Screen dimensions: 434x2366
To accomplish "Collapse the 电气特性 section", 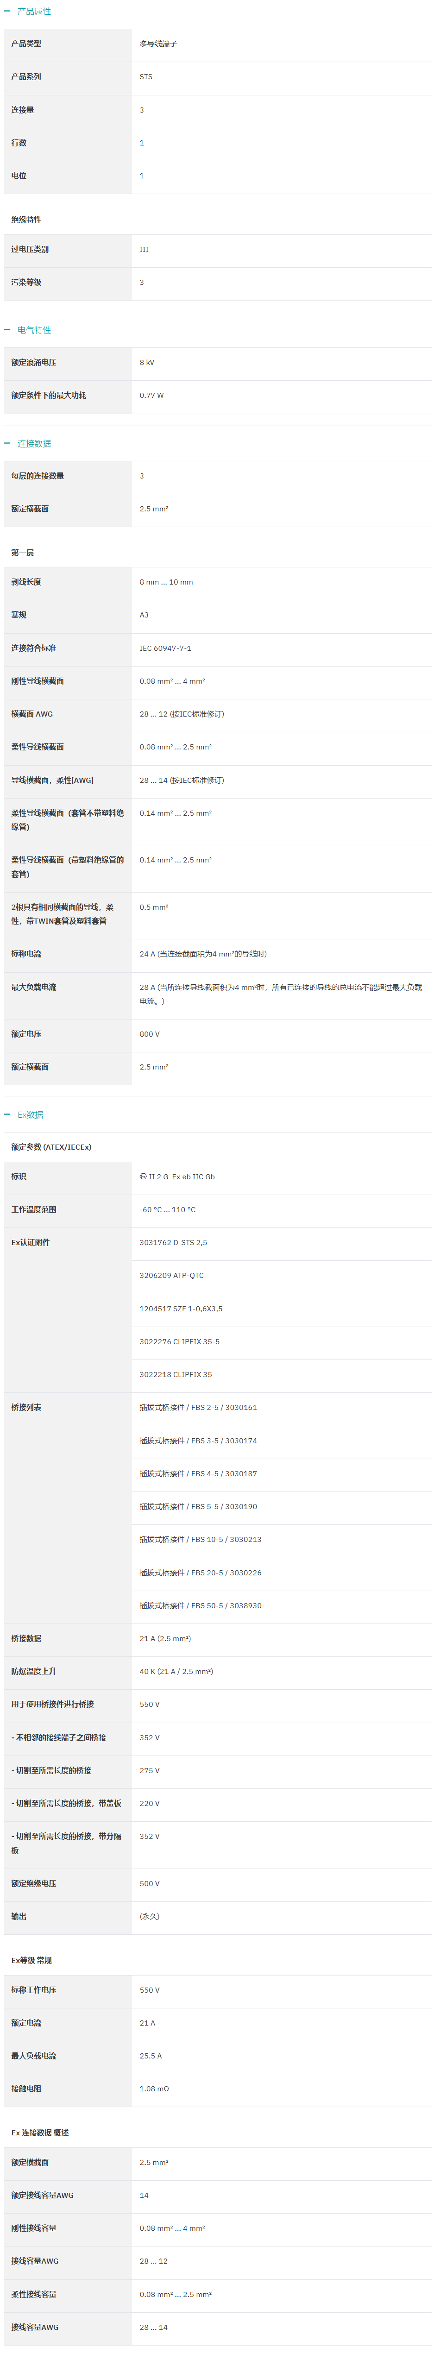I will 7,330.
